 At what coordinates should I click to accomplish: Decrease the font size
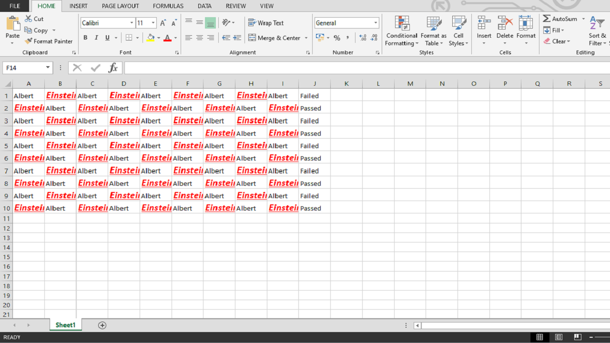tap(174, 23)
